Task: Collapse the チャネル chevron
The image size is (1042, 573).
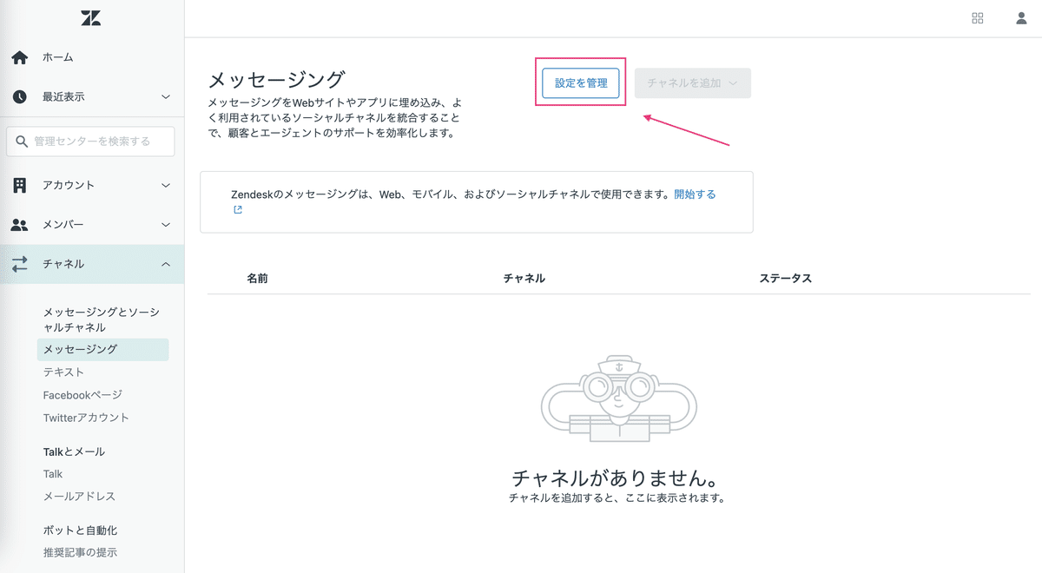Action: (x=166, y=264)
